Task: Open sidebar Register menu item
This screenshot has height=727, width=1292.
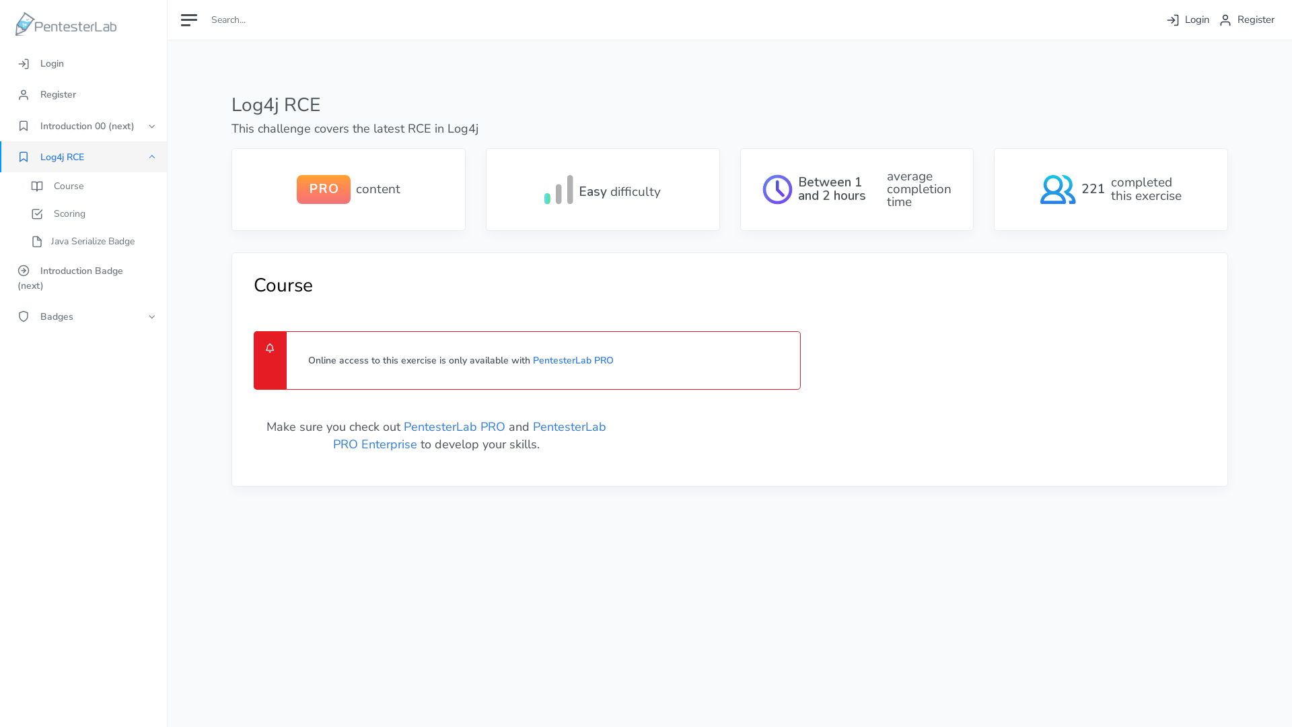Action: click(83, 95)
